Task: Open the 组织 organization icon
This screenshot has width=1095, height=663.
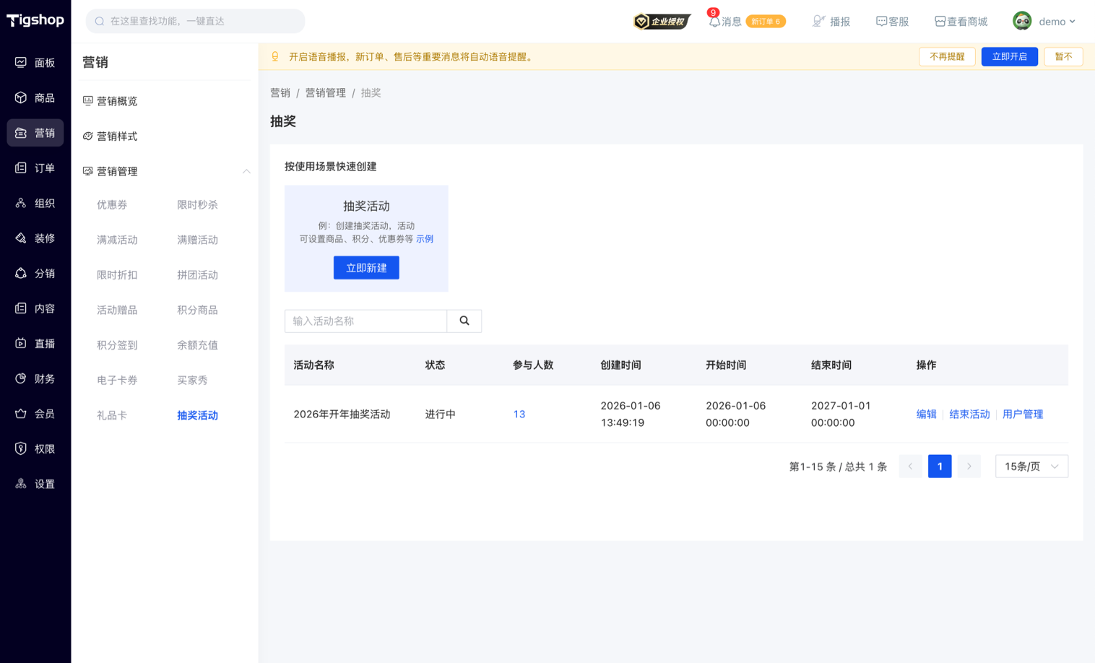Action: [x=21, y=203]
